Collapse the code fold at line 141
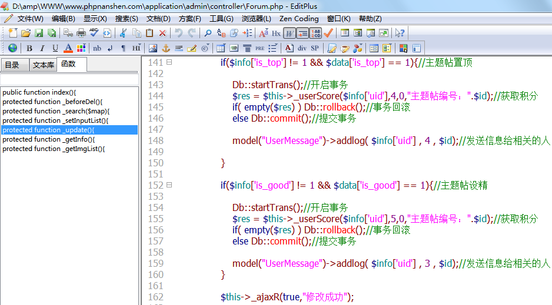552x305 pixels. click(169, 62)
